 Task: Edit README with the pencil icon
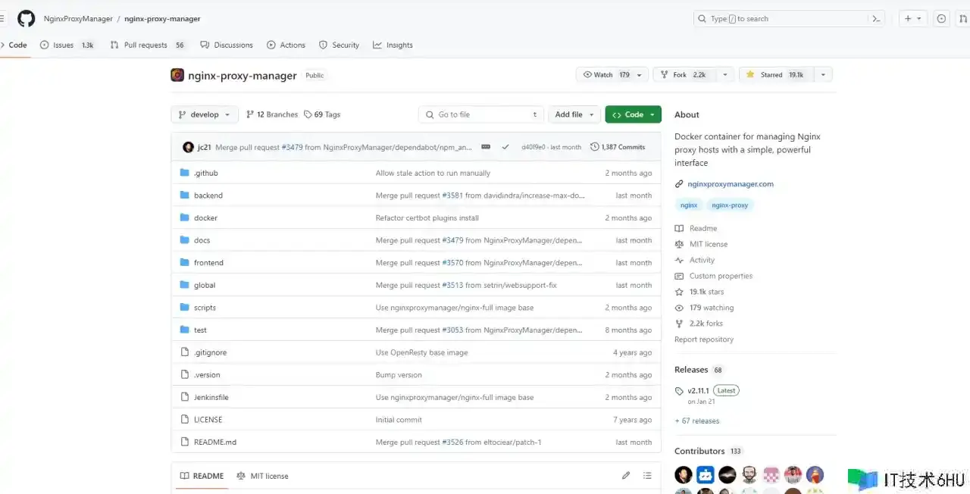coord(626,476)
